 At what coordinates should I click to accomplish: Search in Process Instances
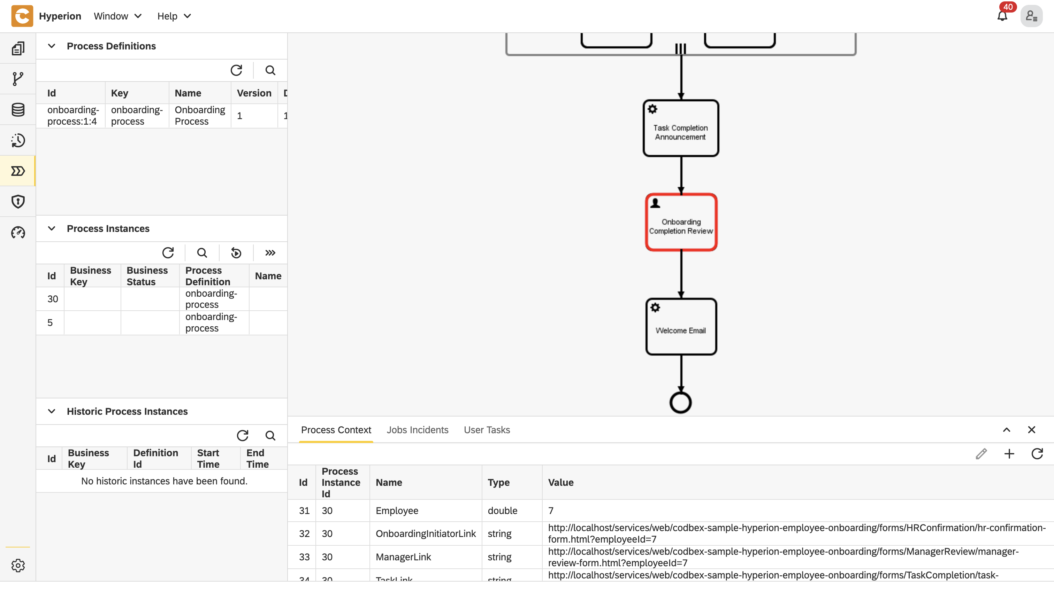(202, 252)
